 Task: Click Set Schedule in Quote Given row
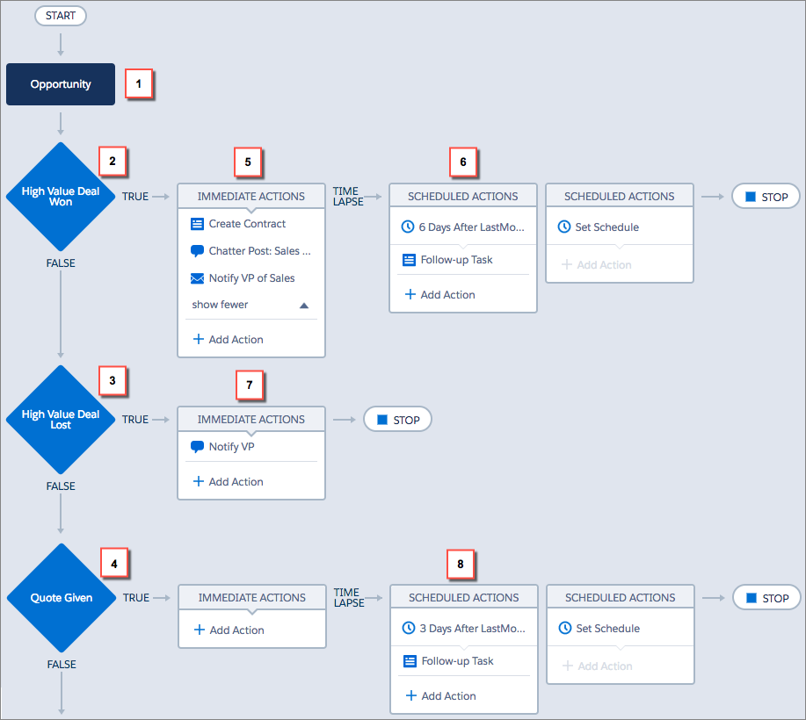point(607,628)
